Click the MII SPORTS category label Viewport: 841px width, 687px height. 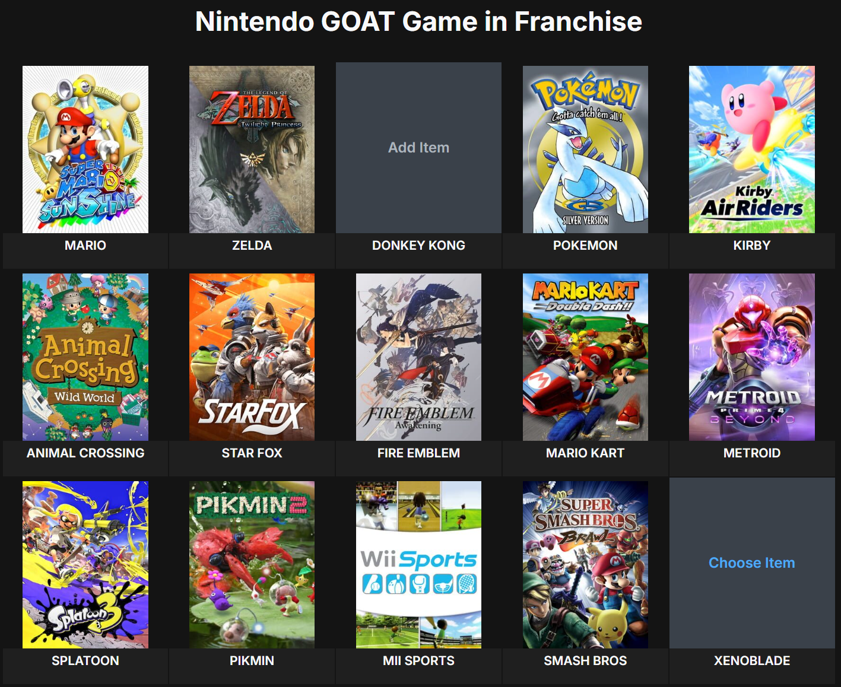pos(418,661)
